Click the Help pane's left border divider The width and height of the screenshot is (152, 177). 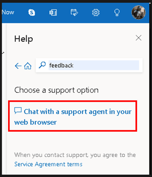point(6,99)
